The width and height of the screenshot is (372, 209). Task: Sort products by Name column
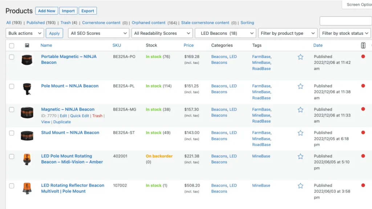[x=46, y=45]
